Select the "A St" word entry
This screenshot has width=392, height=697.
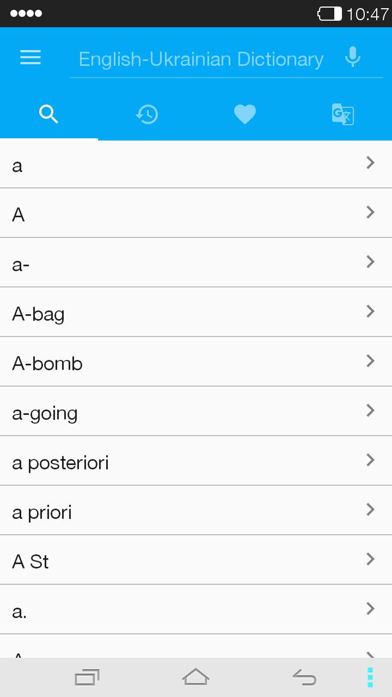pos(30,561)
